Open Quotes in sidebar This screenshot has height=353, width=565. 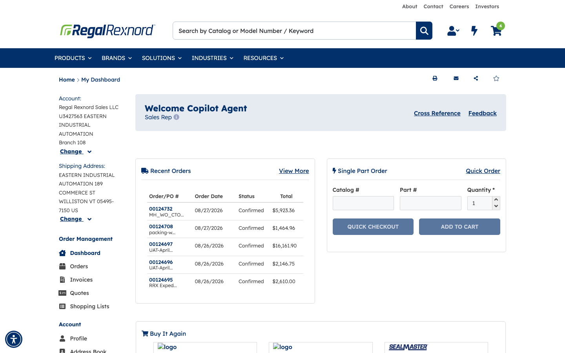point(79,293)
